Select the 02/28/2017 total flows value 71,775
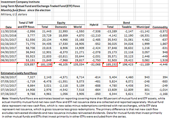The height and width of the screenshot is (118, 169). [30, 44]
